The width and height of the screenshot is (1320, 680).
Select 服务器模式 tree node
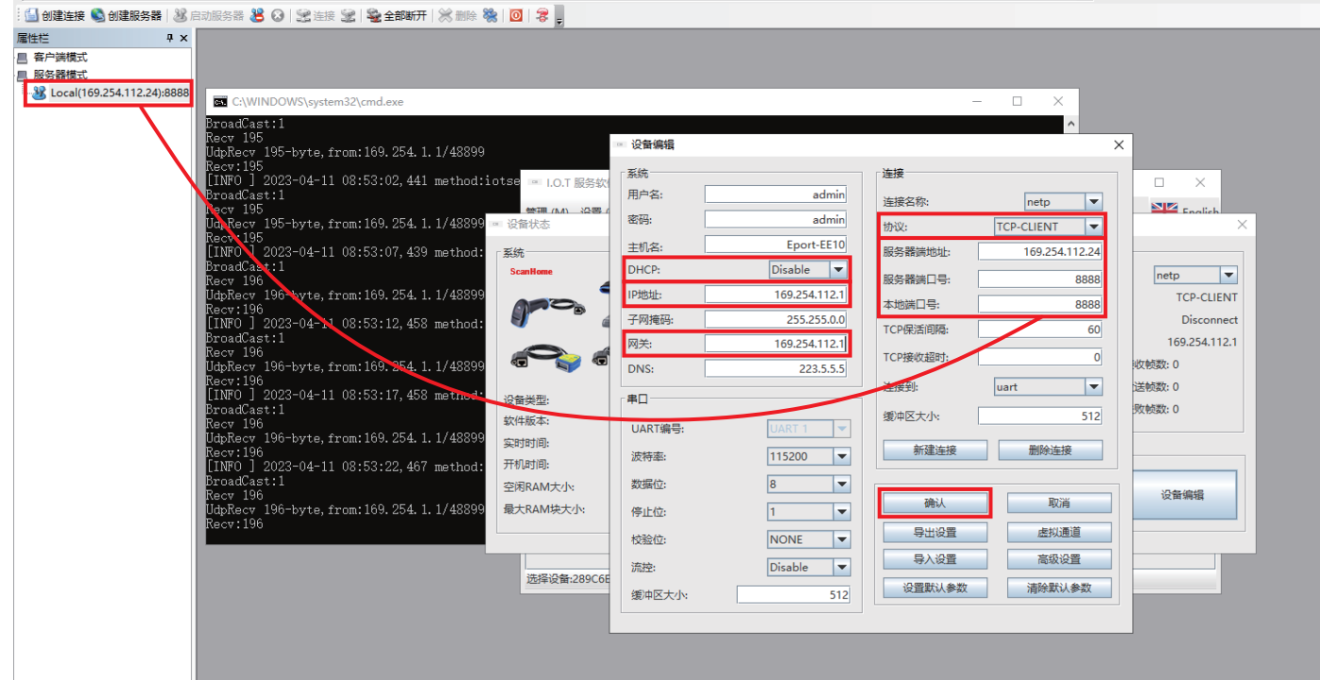click(60, 74)
